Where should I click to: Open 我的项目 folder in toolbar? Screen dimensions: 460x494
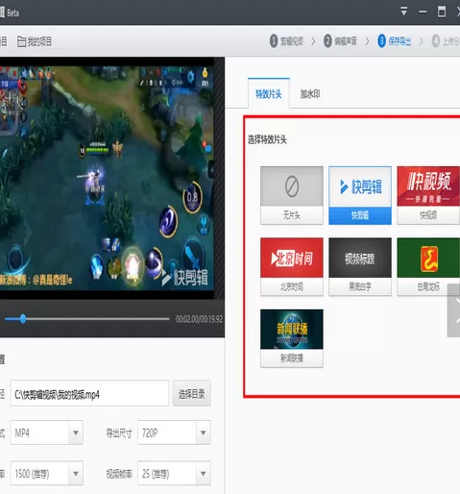tap(35, 41)
